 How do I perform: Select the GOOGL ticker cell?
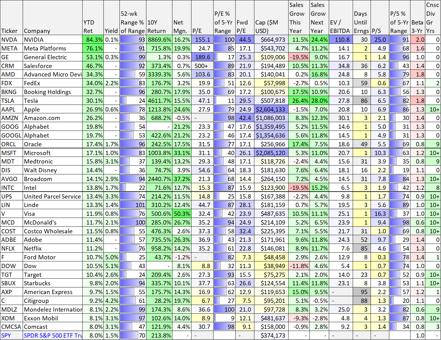(x=11, y=135)
